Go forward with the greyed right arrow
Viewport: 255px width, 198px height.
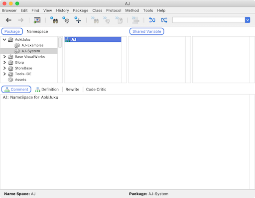tap(21, 20)
